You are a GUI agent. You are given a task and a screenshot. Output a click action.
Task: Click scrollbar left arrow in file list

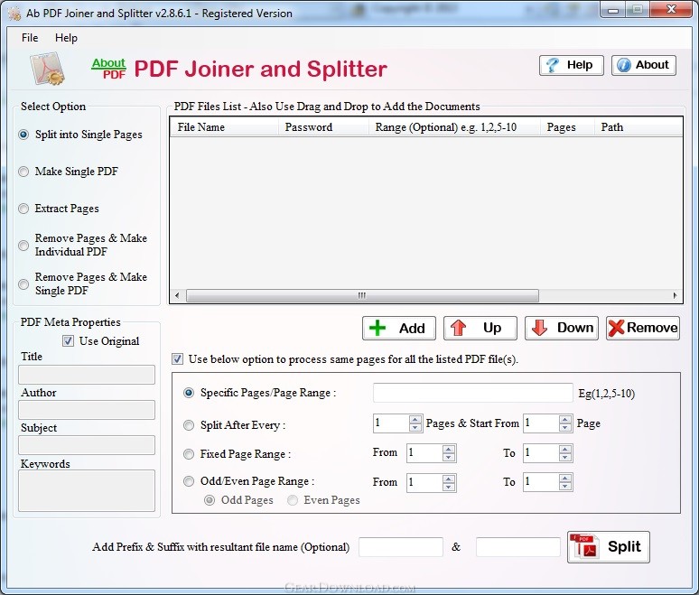[x=177, y=295]
